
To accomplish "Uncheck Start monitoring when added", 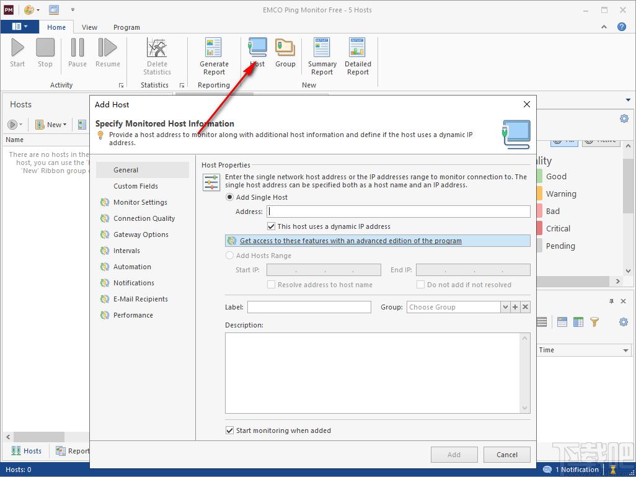I will click(229, 430).
